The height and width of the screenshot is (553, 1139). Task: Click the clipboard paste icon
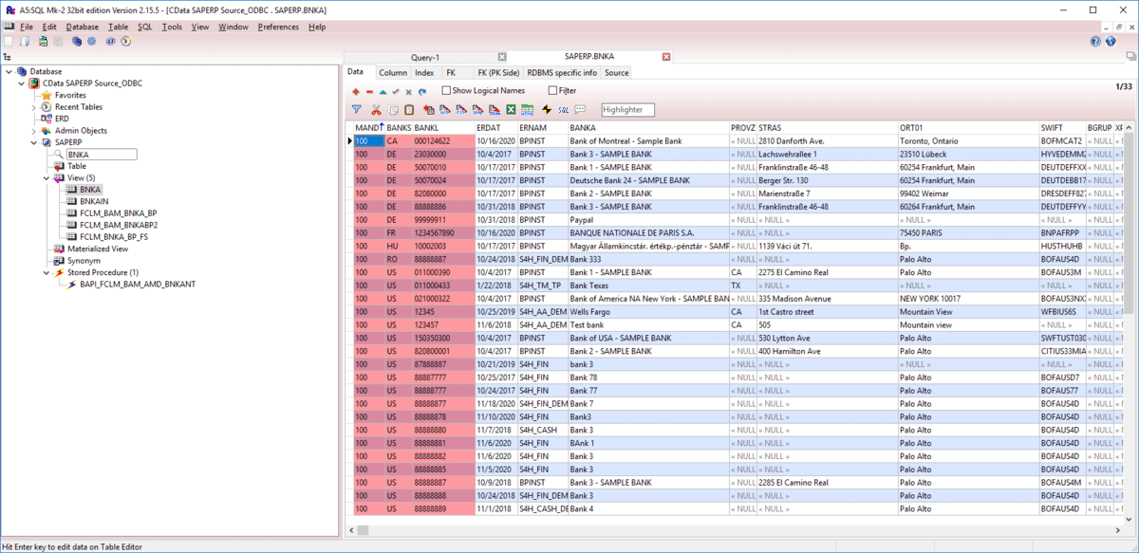[409, 110]
